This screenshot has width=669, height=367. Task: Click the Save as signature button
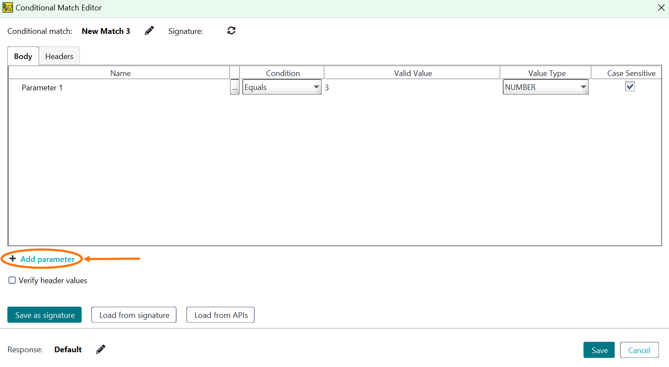point(44,314)
